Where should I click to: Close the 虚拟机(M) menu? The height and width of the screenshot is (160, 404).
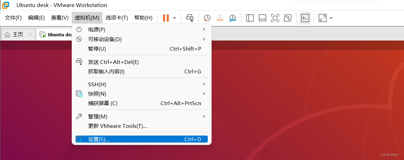click(87, 18)
